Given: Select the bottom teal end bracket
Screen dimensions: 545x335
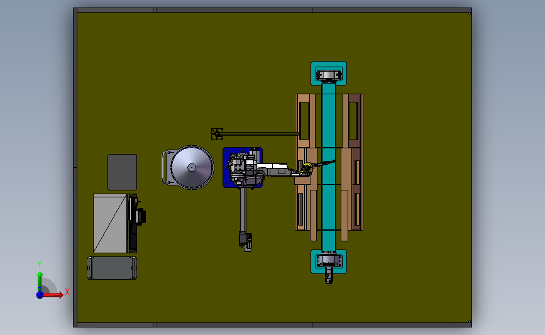Looking at the screenshot, I should (x=329, y=261).
